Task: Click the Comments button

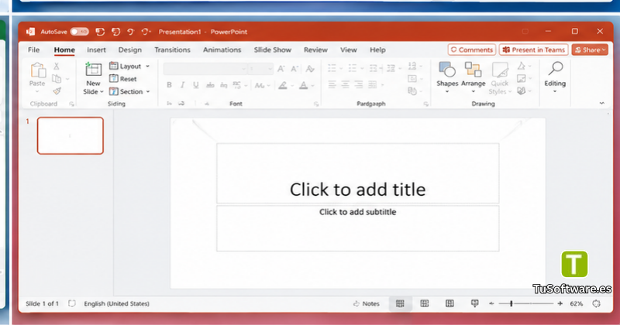Action: click(472, 50)
